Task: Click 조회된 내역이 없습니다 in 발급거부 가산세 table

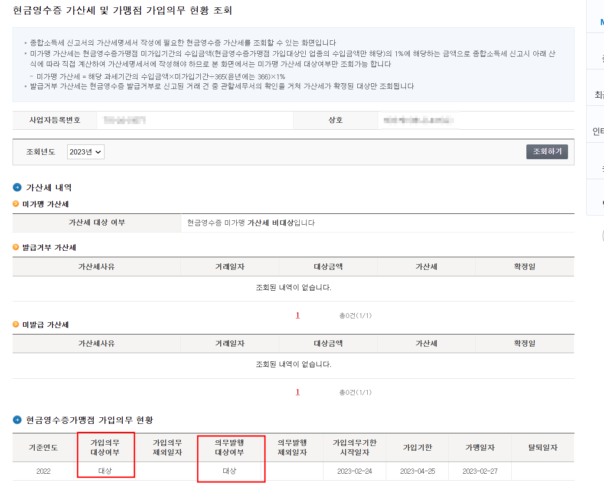Action: [x=294, y=288]
